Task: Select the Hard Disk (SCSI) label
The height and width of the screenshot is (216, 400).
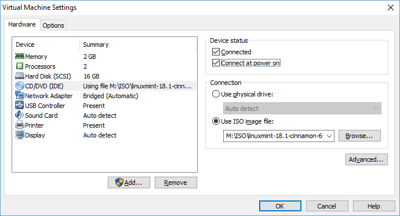Action: tap(48, 76)
